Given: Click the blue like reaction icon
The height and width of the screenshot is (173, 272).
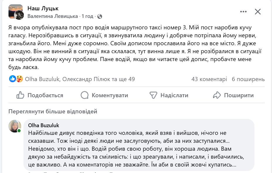Looking at the screenshot, I should point(13,79).
